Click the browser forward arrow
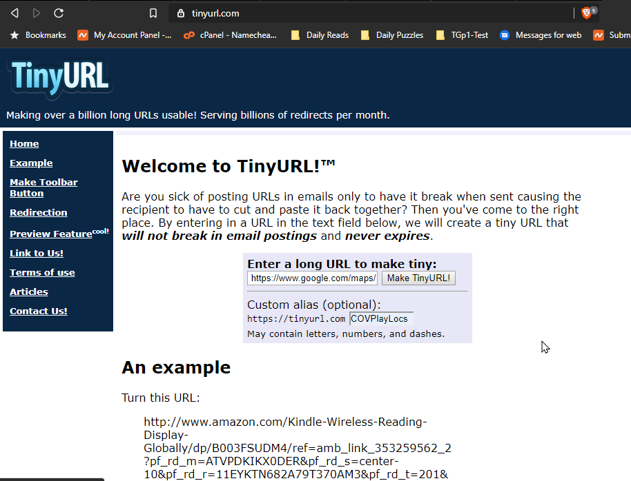631x481 pixels. click(36, 13)
